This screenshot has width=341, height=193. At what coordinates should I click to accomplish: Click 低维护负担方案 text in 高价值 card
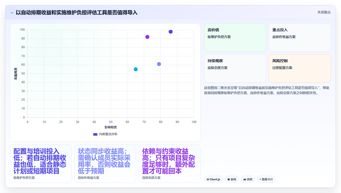219,37
